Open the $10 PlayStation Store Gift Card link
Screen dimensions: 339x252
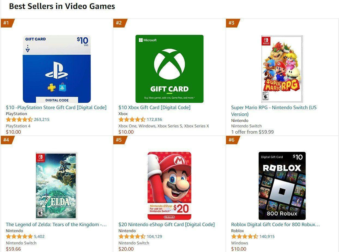56,107
